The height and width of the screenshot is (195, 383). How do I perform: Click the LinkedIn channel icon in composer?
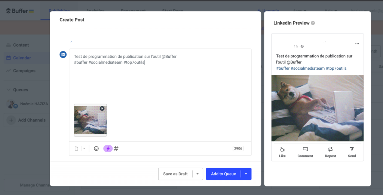[x=63, y=54]
